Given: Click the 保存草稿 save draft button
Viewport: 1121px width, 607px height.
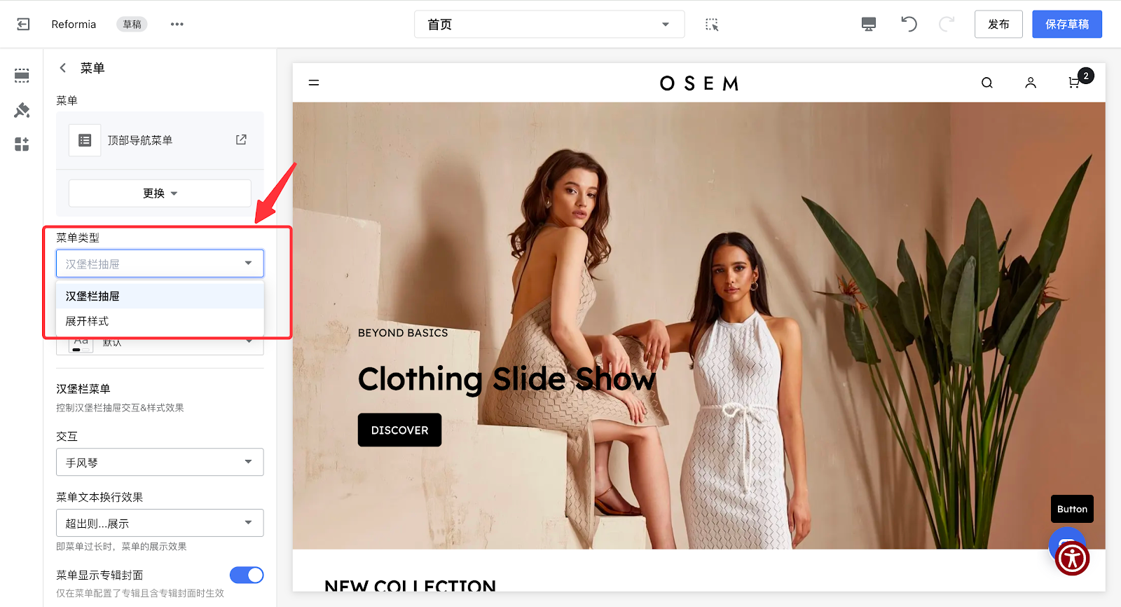Looking at the screenshot, I should pos(1067,25).
